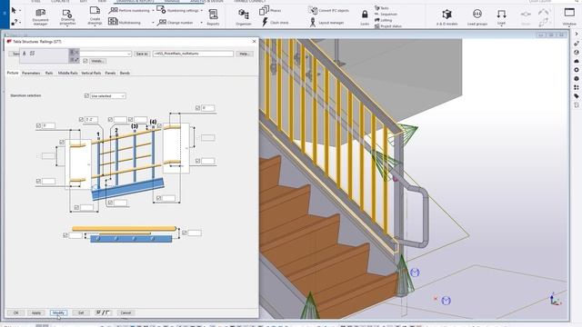Toggle checkbox right of the handrail plan view

(184, 233)
